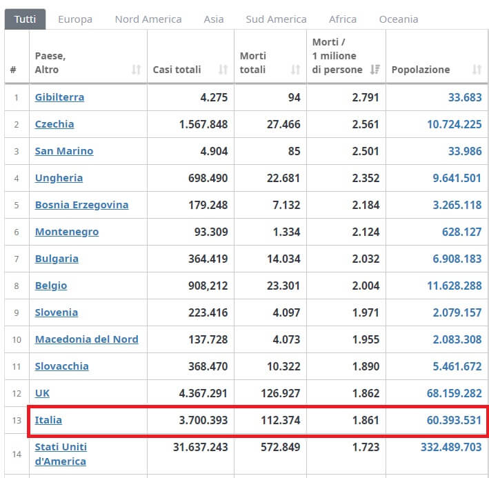The height and width of the screenshot is (478, 489).
Task: View the Oceania tab
Action: [399, 19]
